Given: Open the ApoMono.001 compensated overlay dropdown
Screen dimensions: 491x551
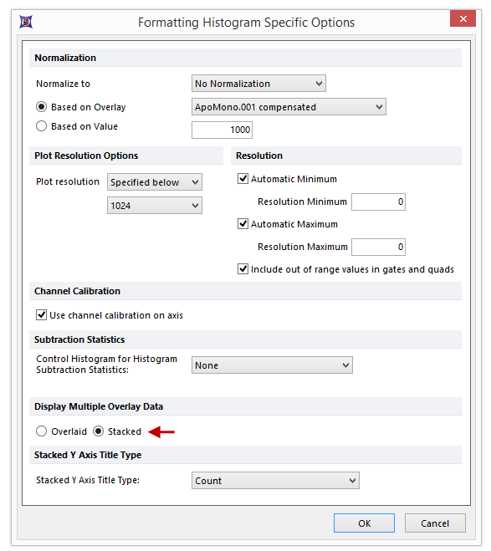Looking at the screenshot, I should (289, 107).
